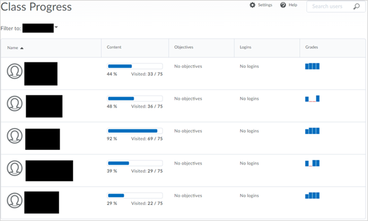
Task: Click 'No logins' in 48 % row
Action: click(249, 99)
